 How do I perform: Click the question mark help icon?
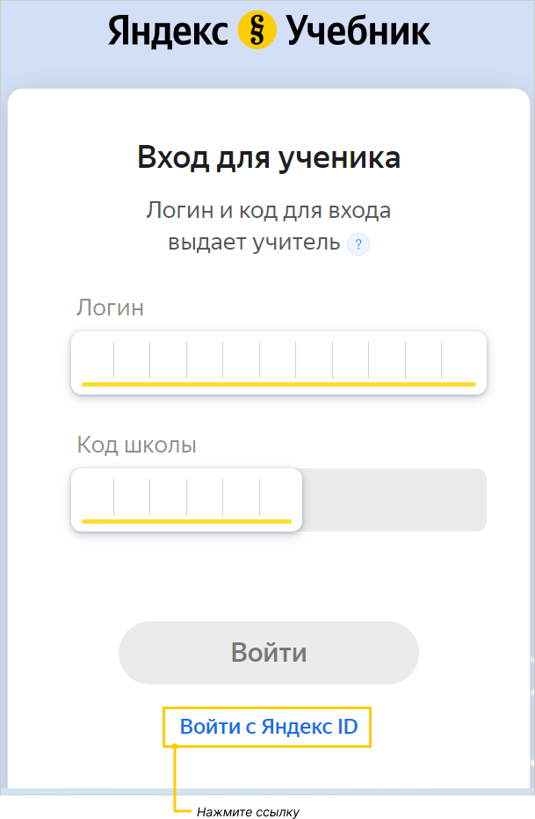pos(358,244)
